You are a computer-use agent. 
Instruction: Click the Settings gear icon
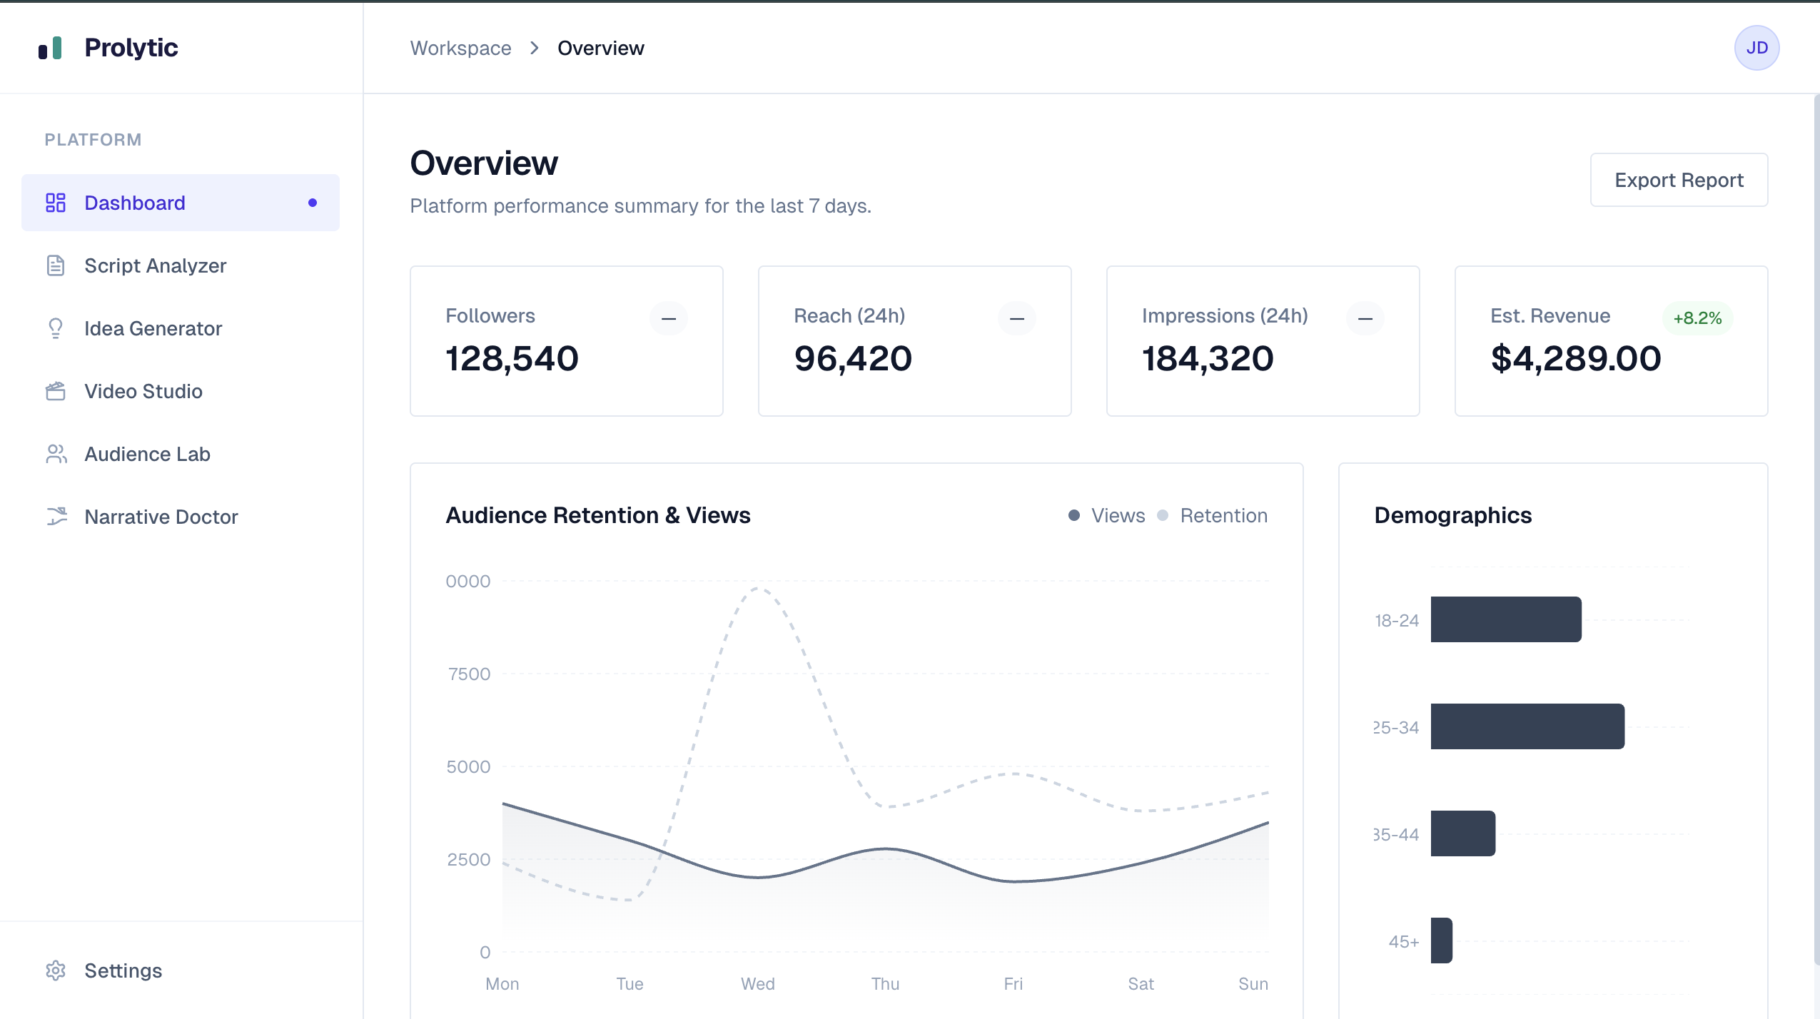tap(56, 970)
